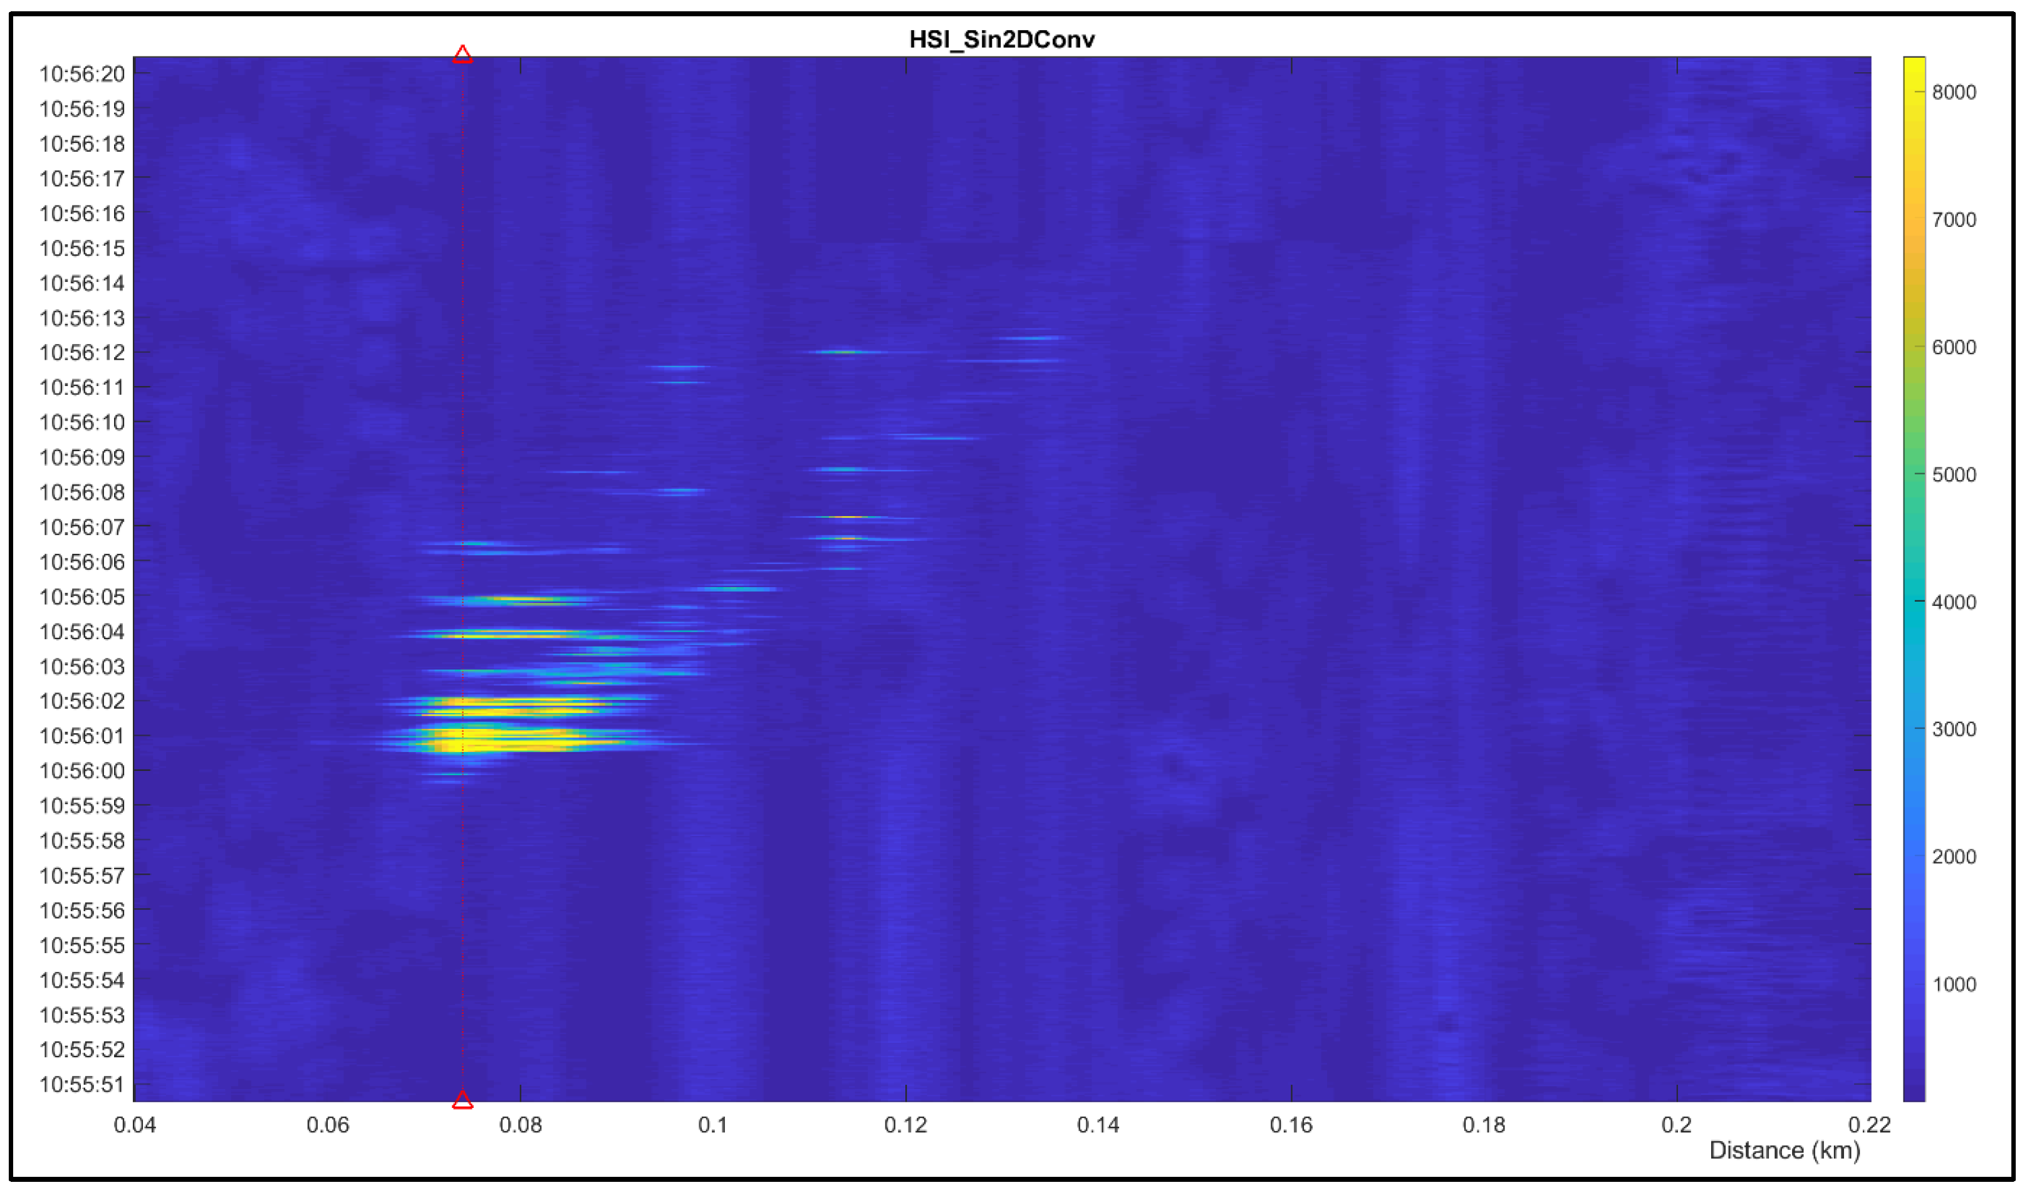
Task: Click the 10:56:20 time tick label
Action: pos(82,74)
